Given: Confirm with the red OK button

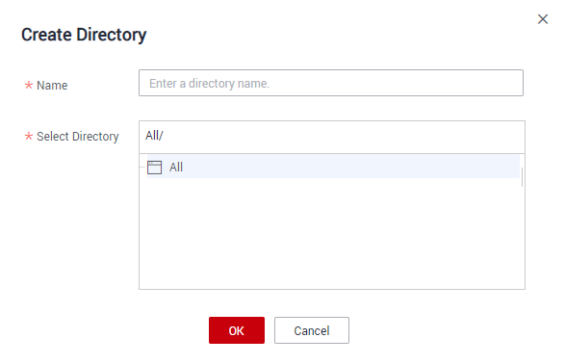Looking at the screenshot, I should coord(237,330).
